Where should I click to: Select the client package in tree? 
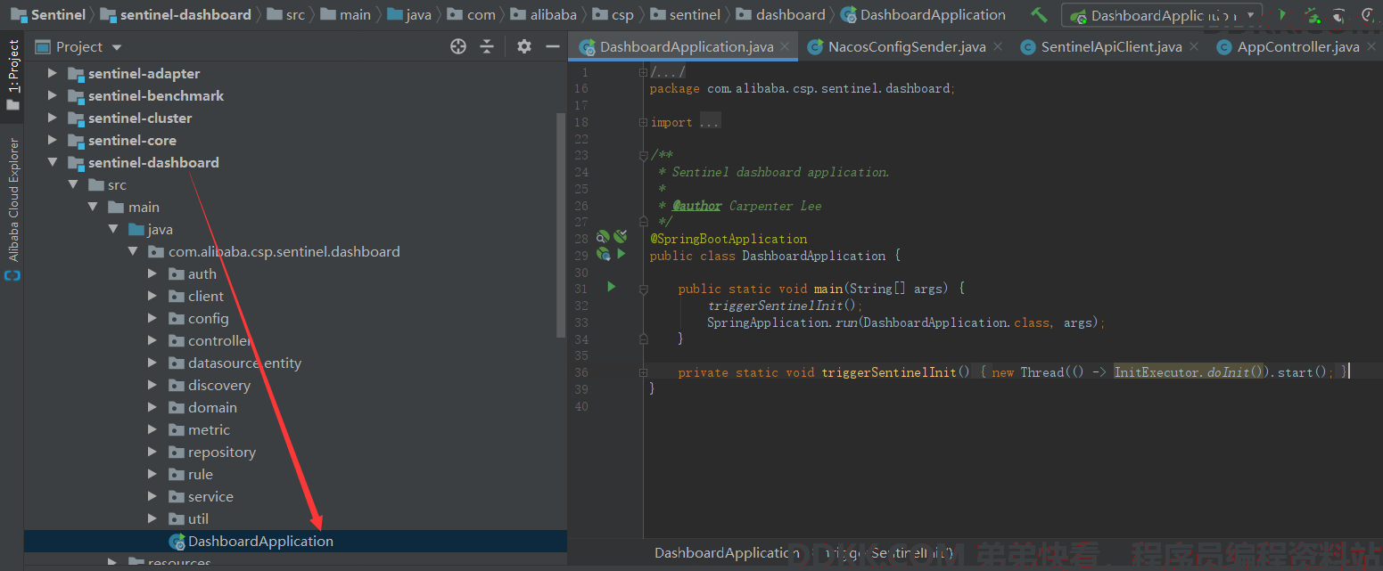[206, 296]
